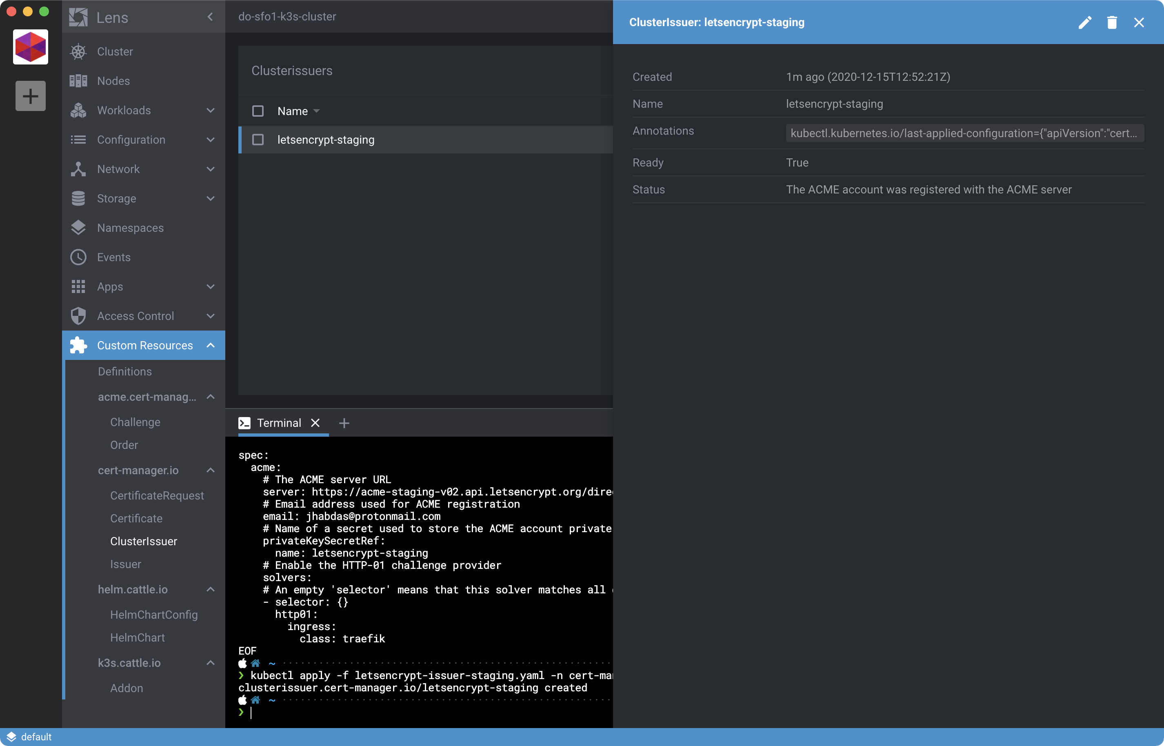Delete the ClusterIssuer with the trash icon

point(1112,22)
